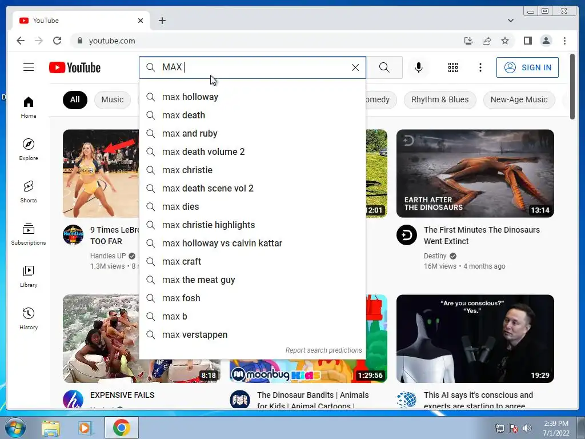
Task: Choose suggestion 'max dies'
Action: [252, 207]
